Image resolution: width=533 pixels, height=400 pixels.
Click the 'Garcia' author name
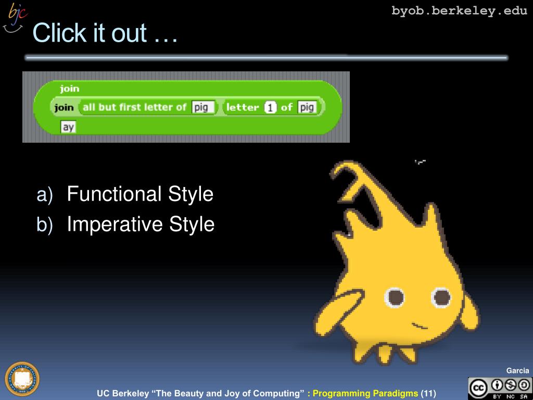pyautogui.click(x=517, y=370)
